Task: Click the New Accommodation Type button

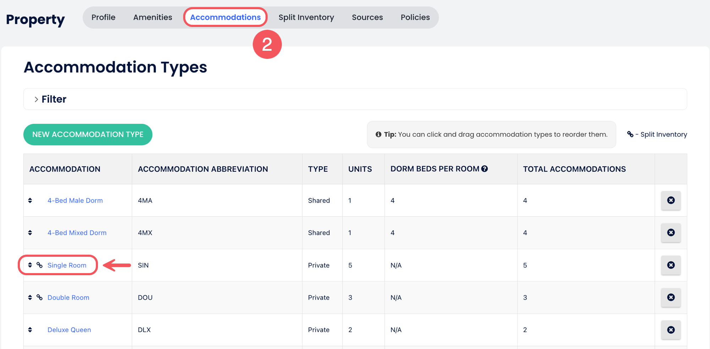Action: point(88,134)
